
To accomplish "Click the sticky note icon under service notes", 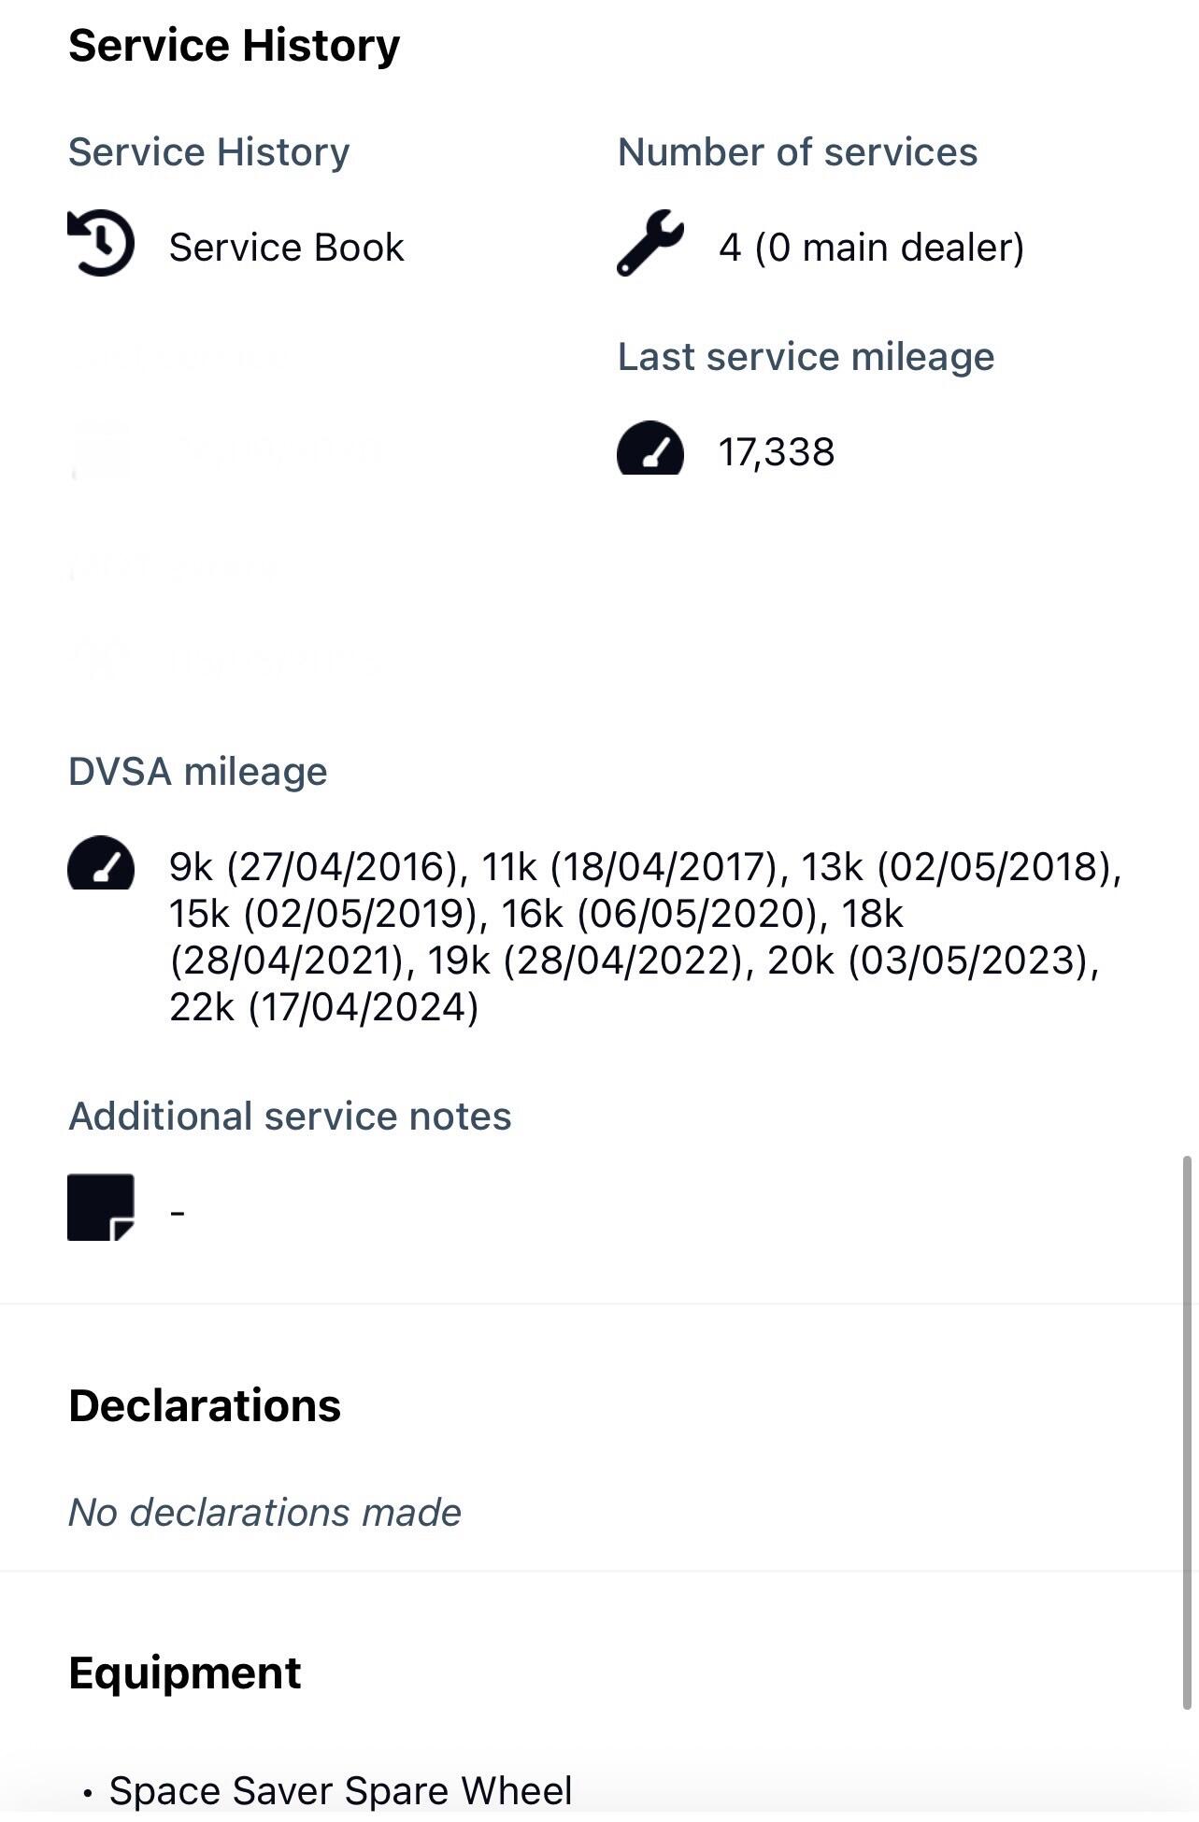I will click(x=101, y=1207).
